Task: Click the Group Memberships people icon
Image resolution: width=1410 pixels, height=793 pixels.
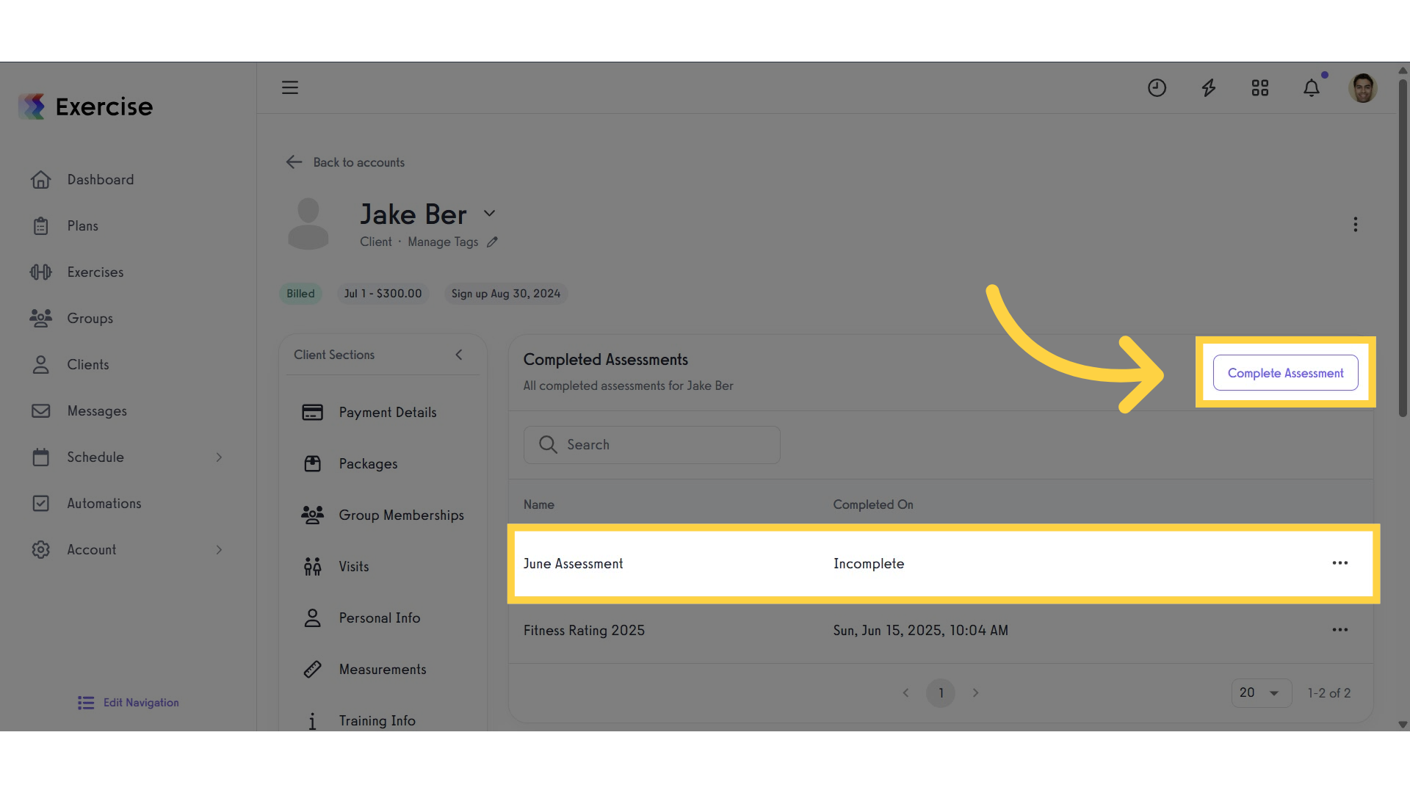Action: pyautogui.click(x=312, y=515)
